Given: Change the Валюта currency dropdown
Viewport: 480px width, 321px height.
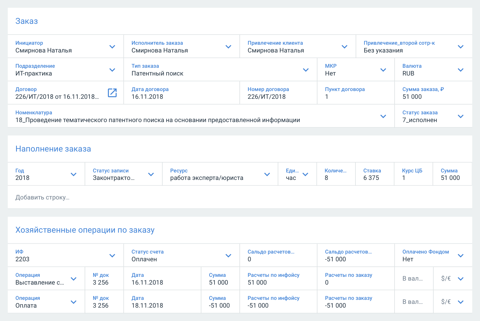Looking at the screenshot, I should (x=460, y=70).
